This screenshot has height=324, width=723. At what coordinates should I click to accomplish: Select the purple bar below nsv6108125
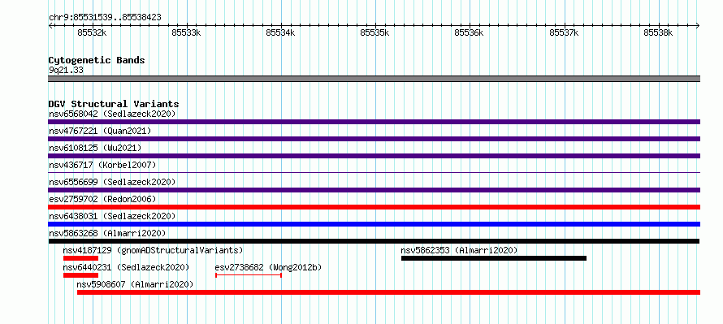pyautogui.click(x=374, y=156)
